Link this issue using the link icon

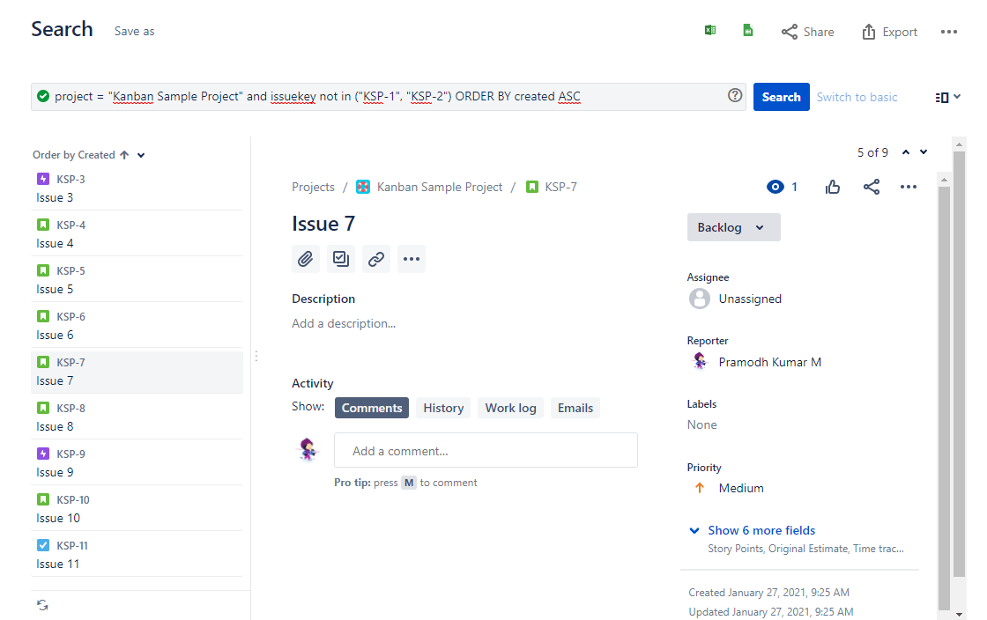pyautogui.click(x=376, y=258)
